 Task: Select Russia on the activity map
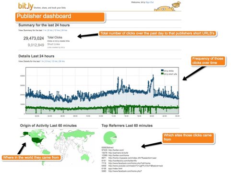(78, 134)
